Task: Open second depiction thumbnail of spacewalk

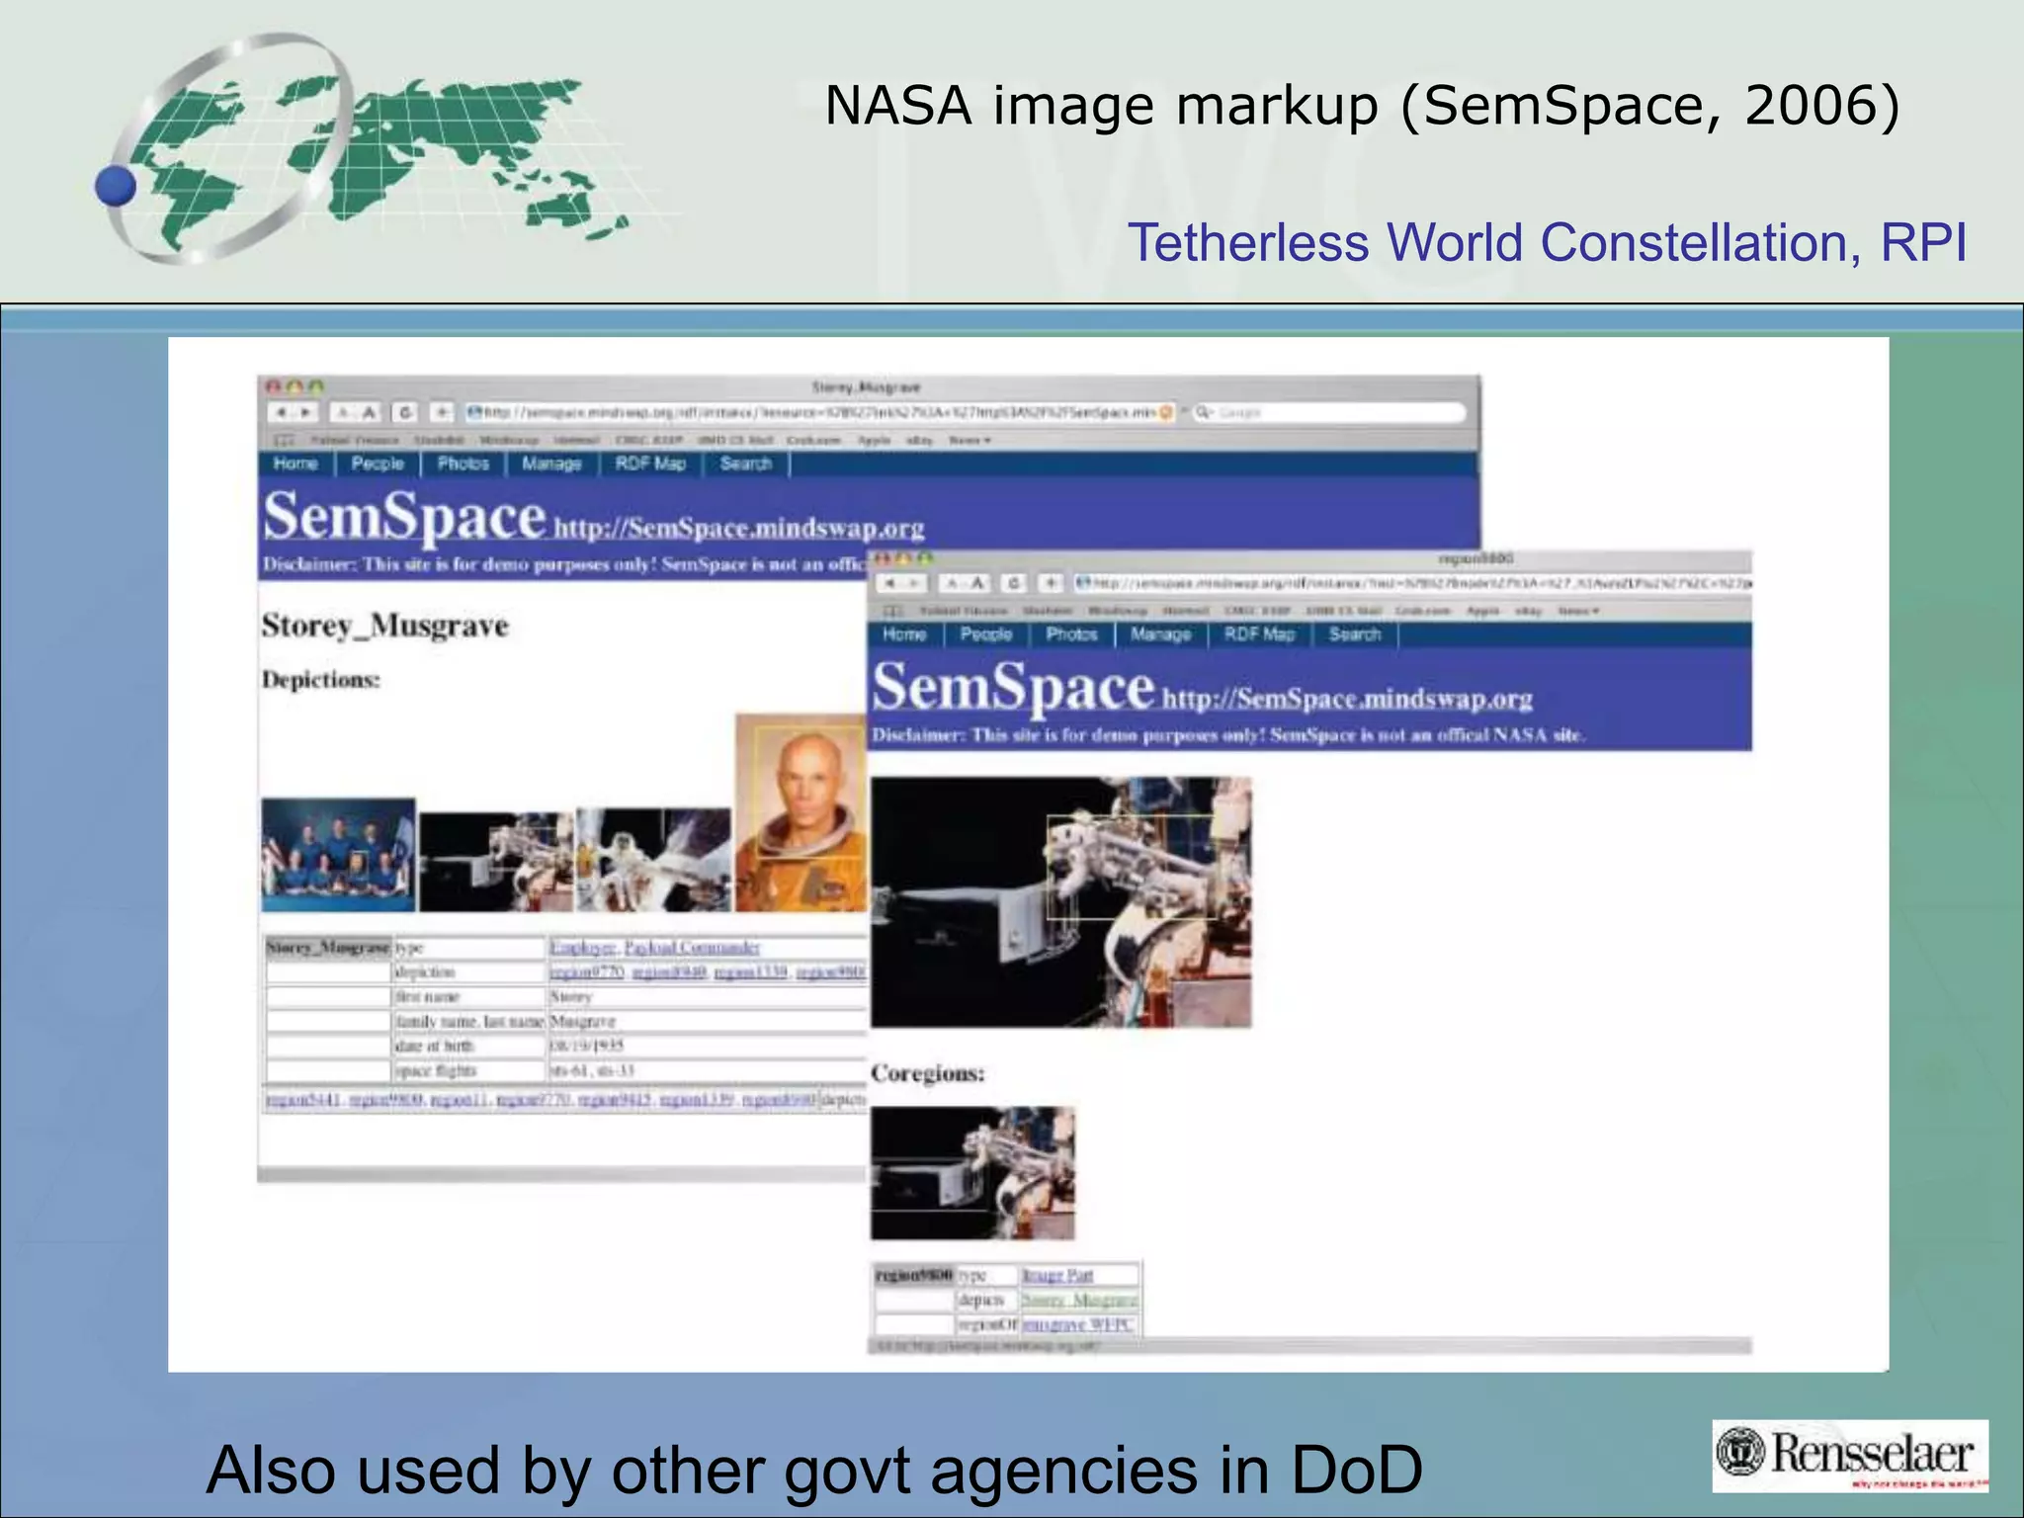Action: (496, 861)
